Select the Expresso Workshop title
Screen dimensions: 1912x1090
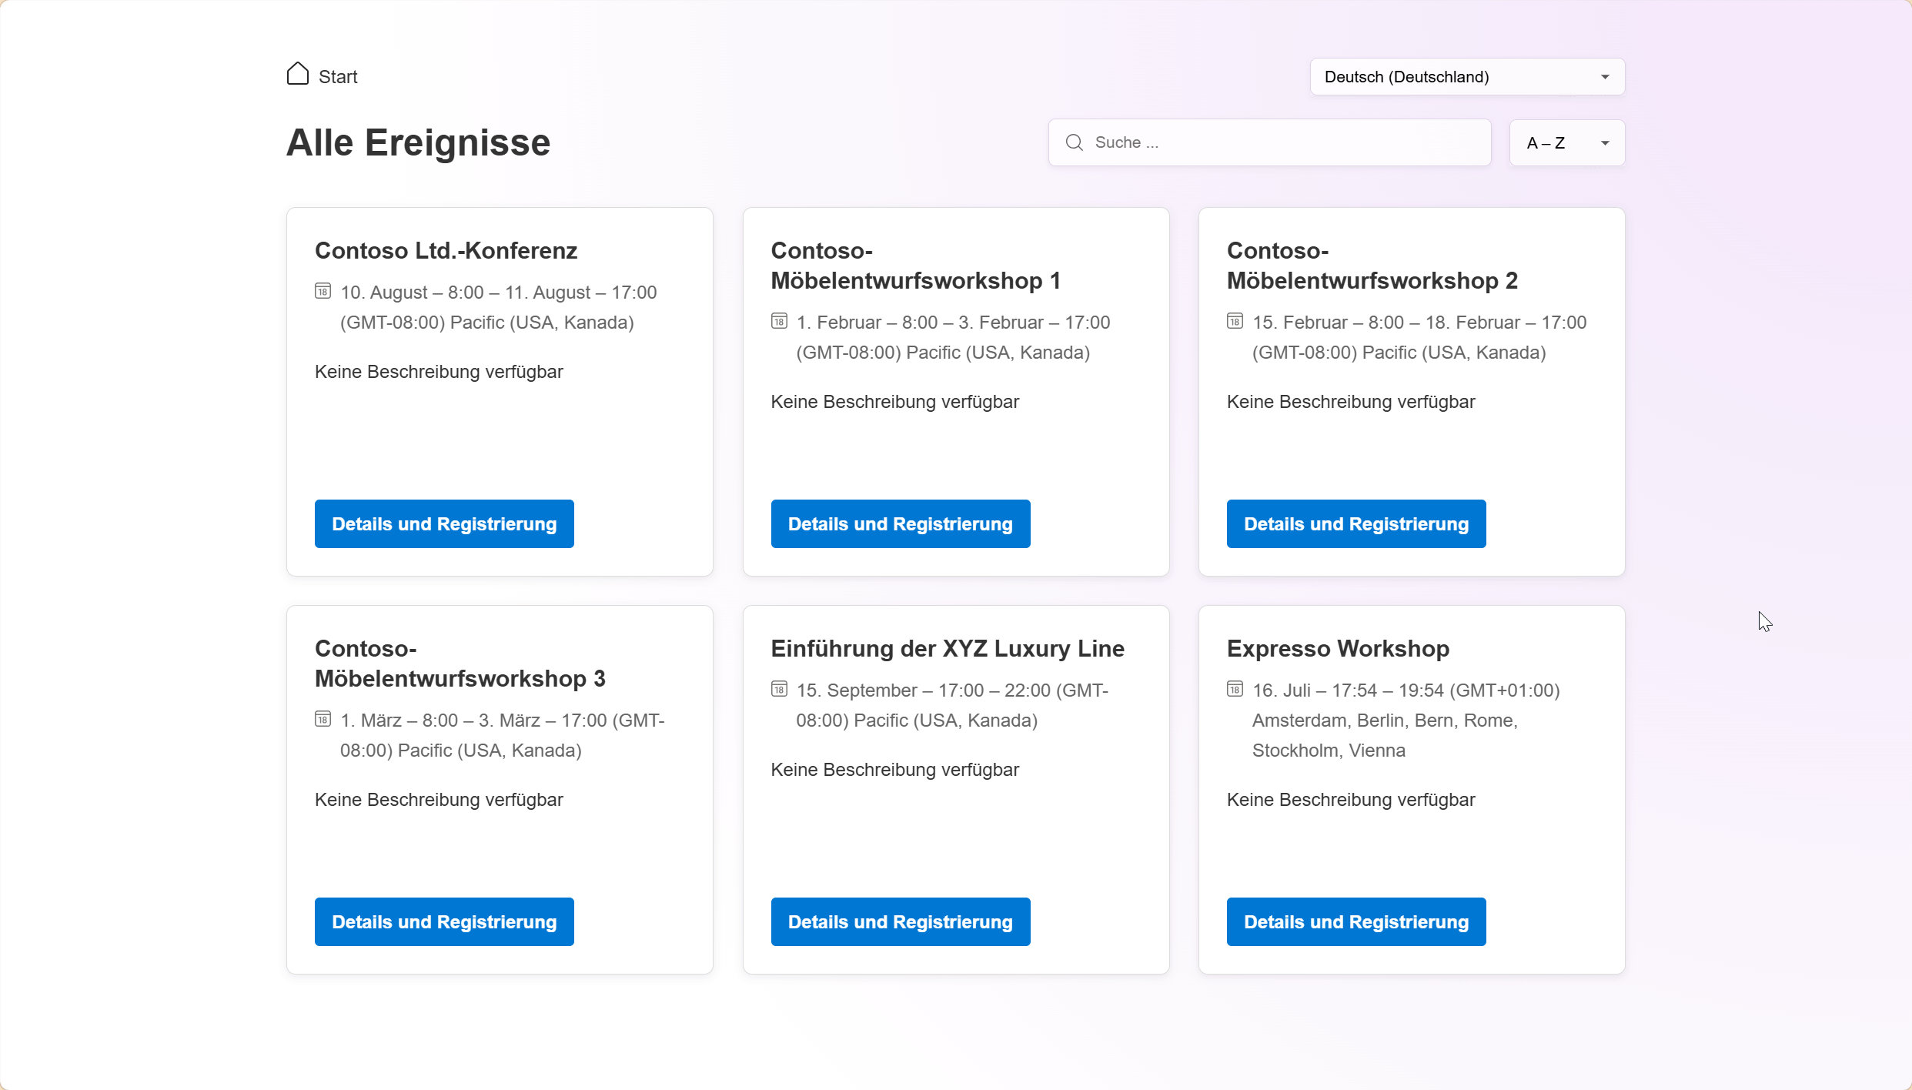[x=1338, y=649]
